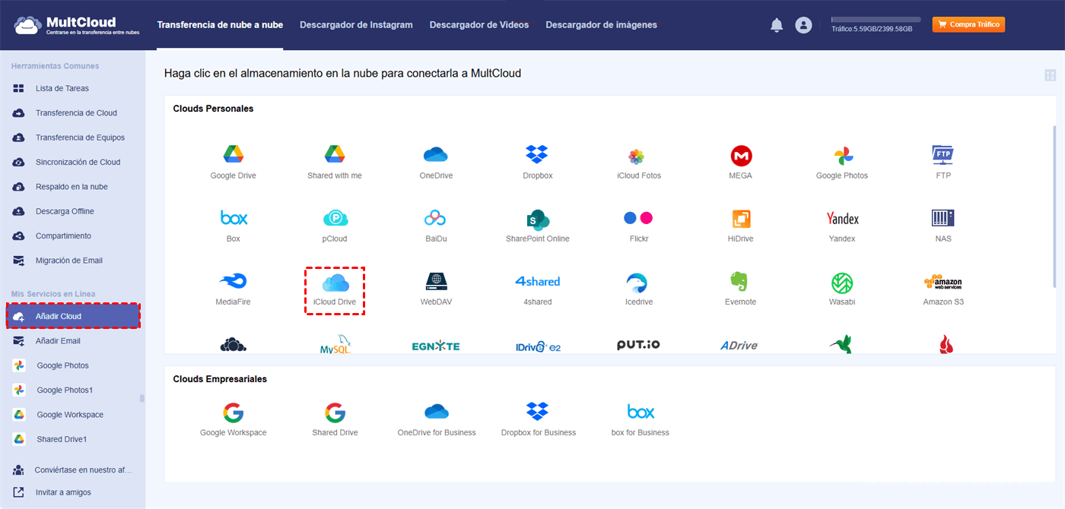Choose the Shared with me icon
This screenshot has height=509, width=1065.
click(x=335, y=155)
